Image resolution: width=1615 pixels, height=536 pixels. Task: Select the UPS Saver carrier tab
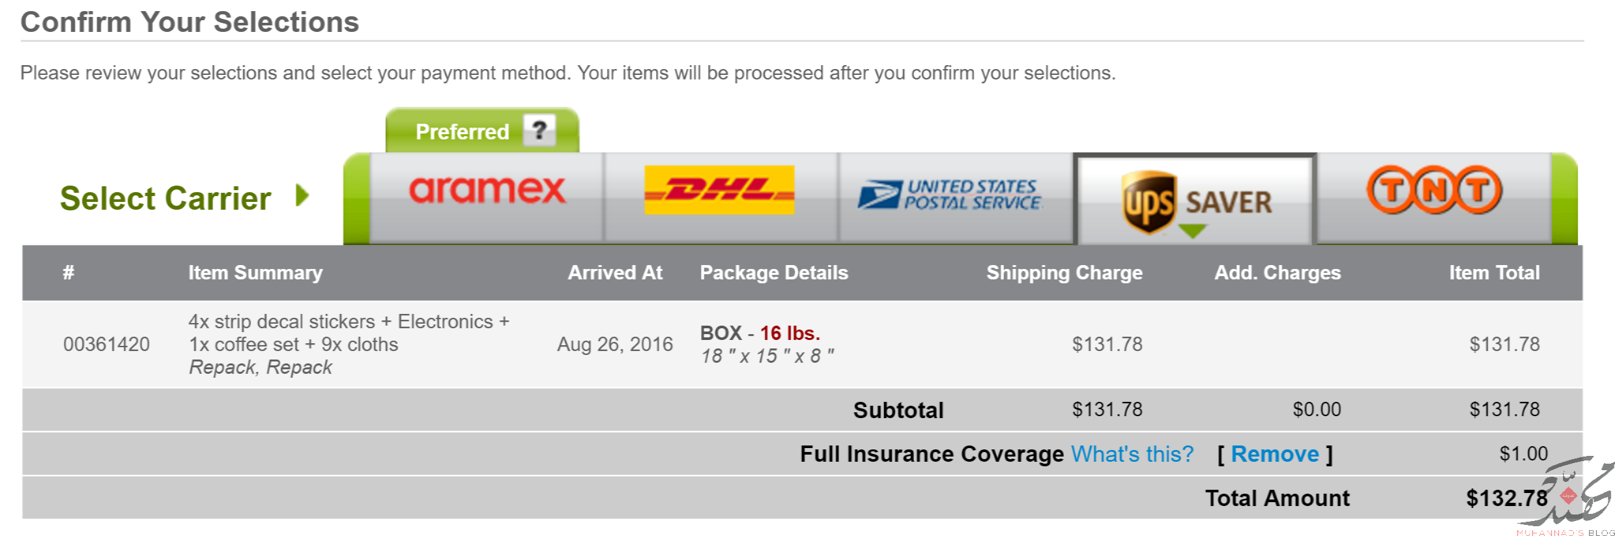[x=1195, y=199]
